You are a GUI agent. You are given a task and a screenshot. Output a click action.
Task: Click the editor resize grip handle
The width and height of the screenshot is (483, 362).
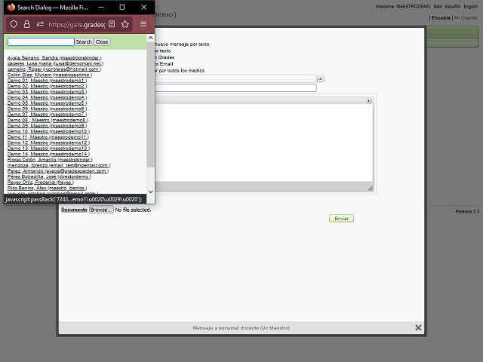point(371,188)
